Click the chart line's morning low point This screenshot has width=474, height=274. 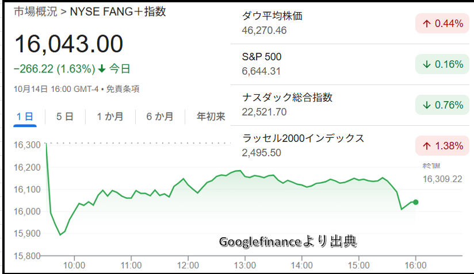(60, 234)
